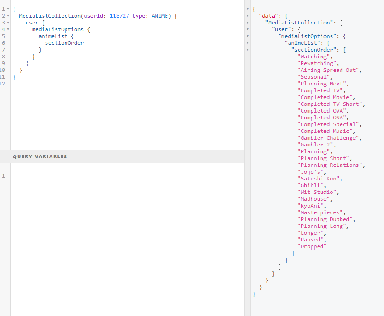This screenshot has width=384, height=316.
Task: Click the "KyoAni" result entry
Action: coord(311,206)
